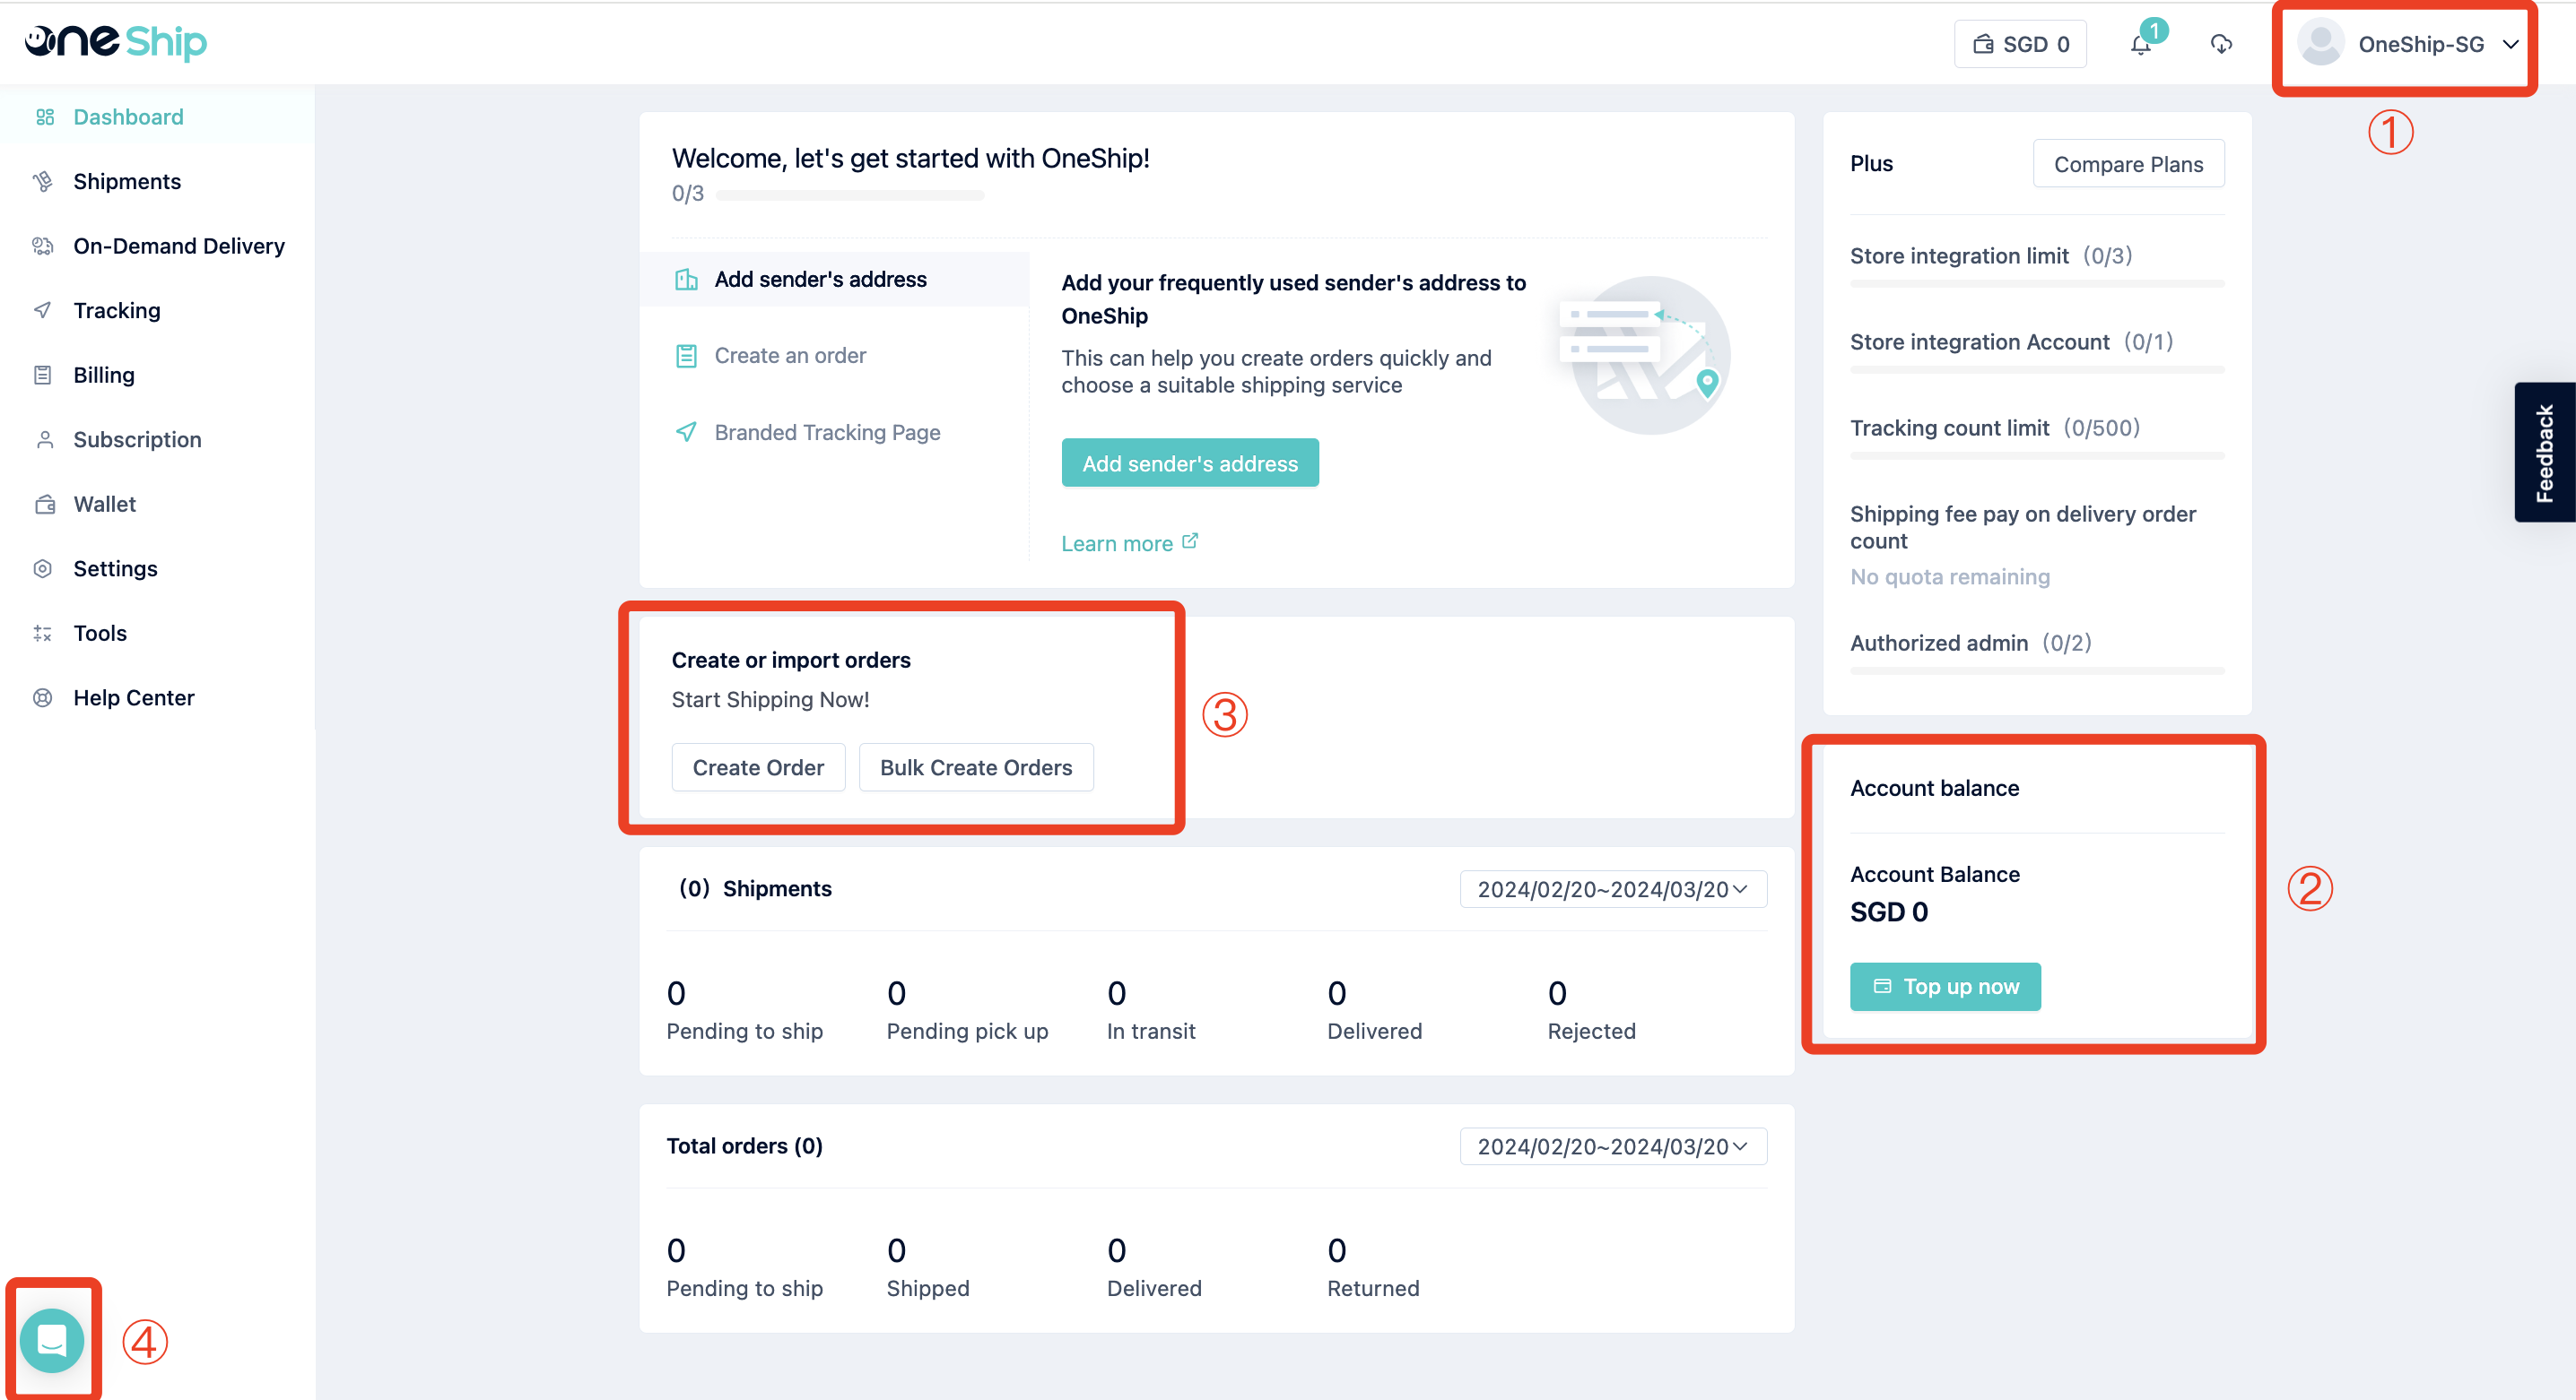This screenshot has width=2576, height=1400.
Task: Click the wallet icon in SGD 0 button
Action: (x=1983, y=44)
